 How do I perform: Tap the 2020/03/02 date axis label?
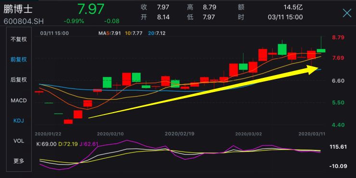point(249,134)
